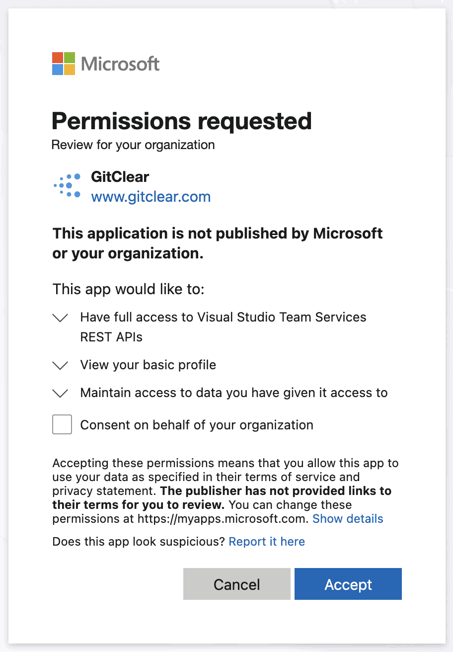Expand the 'Maintain access to data' chevron
This screenshot has height=652, width=453.
click(x=60, y=394)
